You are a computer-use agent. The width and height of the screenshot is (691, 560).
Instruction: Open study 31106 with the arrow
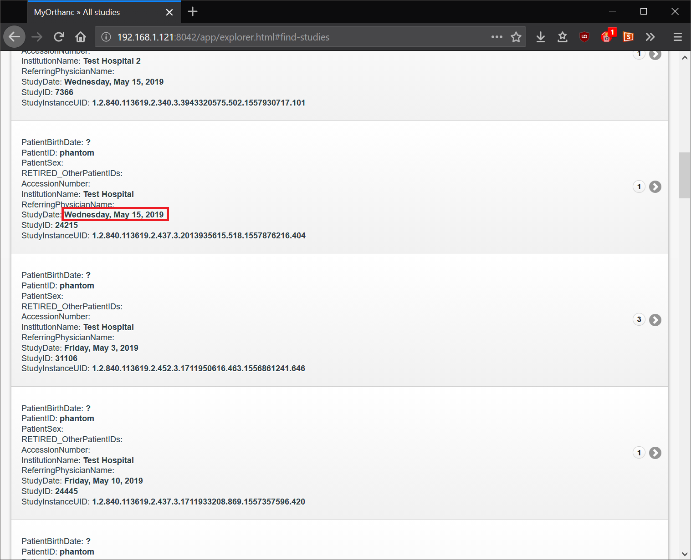[x=655, y=320]
